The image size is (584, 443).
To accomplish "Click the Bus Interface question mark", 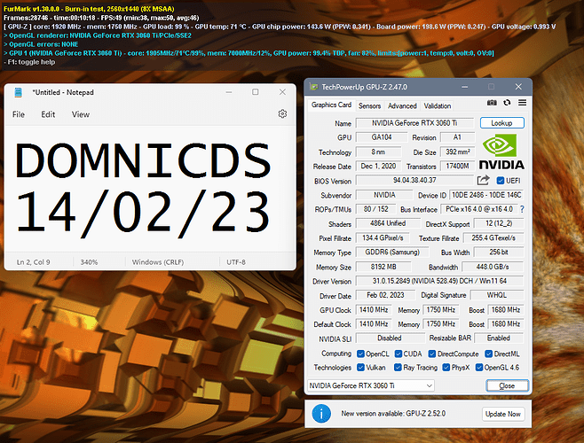I will (522, 209).
